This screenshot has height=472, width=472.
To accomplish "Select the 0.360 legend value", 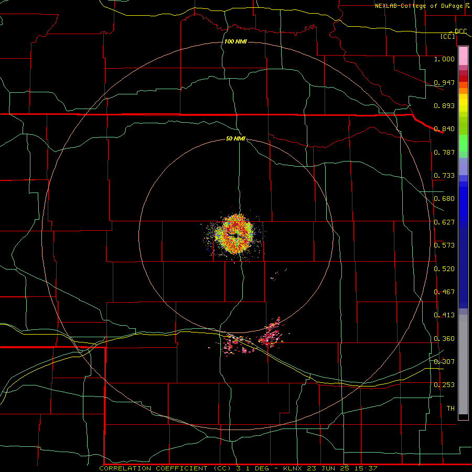I will click(x=444, y=339).
